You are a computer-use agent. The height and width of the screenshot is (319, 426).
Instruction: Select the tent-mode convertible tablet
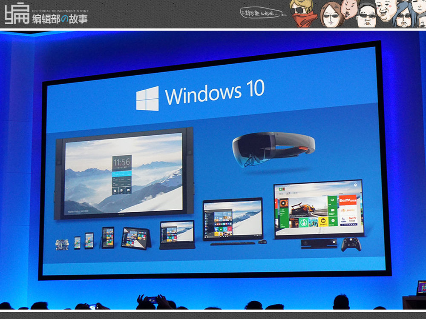pyautogui.click(x=136, y=238)
